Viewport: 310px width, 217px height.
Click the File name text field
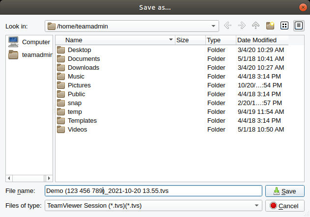pos(153,191)
